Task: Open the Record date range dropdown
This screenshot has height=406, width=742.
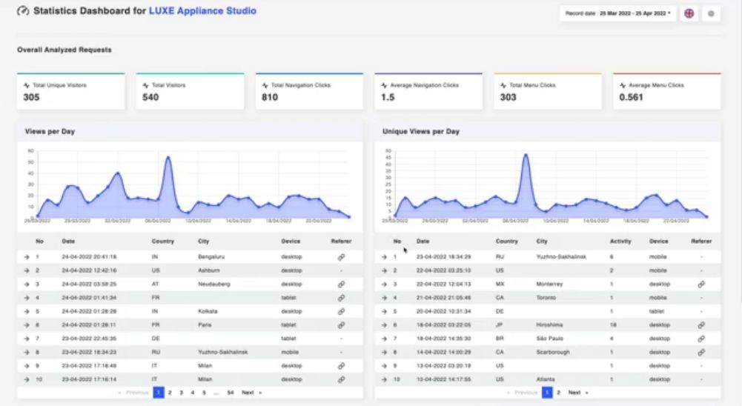Action: pos(617,14)
